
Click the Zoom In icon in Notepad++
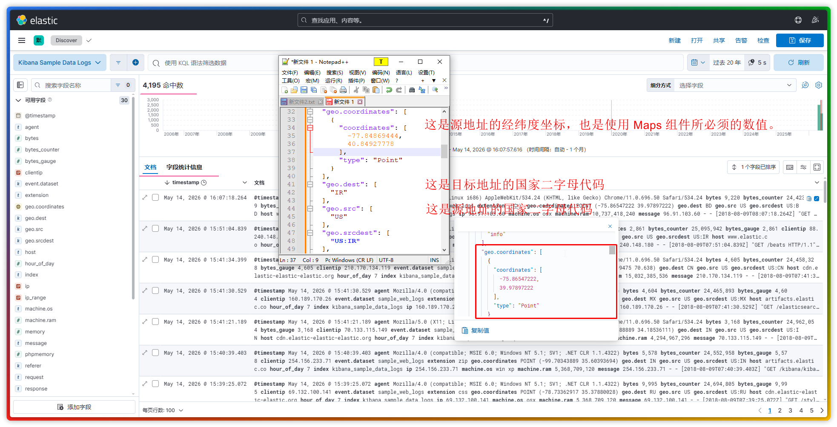point(435,90)
